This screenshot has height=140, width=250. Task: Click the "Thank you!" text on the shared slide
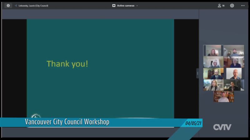[x=67, y=64]
